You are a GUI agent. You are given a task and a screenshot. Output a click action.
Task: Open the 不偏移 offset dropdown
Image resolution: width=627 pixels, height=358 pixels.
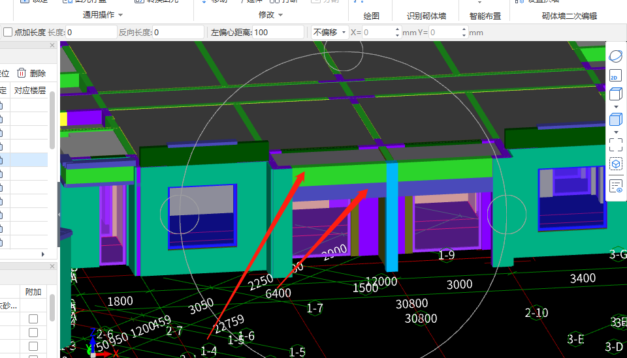329,33
